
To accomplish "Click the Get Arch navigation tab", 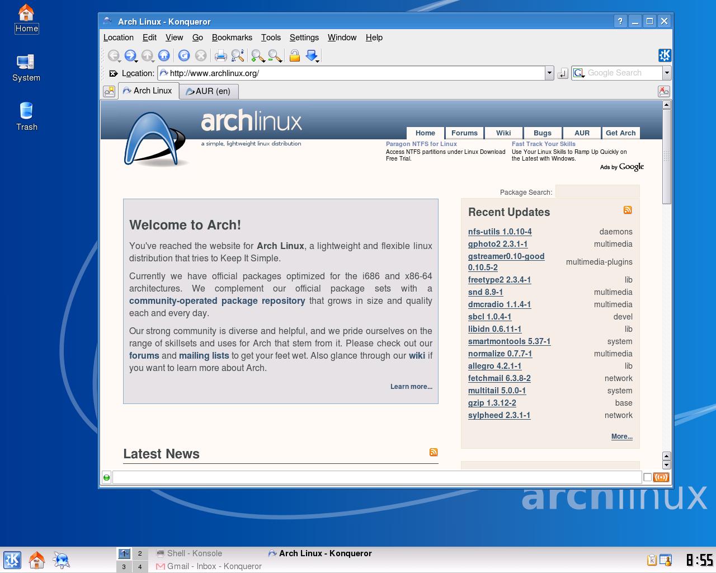I will coord(621,133).
